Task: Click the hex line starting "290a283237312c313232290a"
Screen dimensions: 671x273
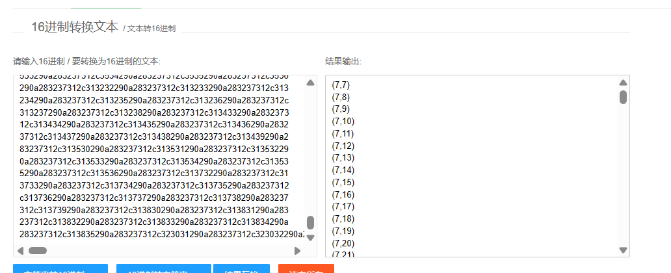Action: tap(154, 88)
